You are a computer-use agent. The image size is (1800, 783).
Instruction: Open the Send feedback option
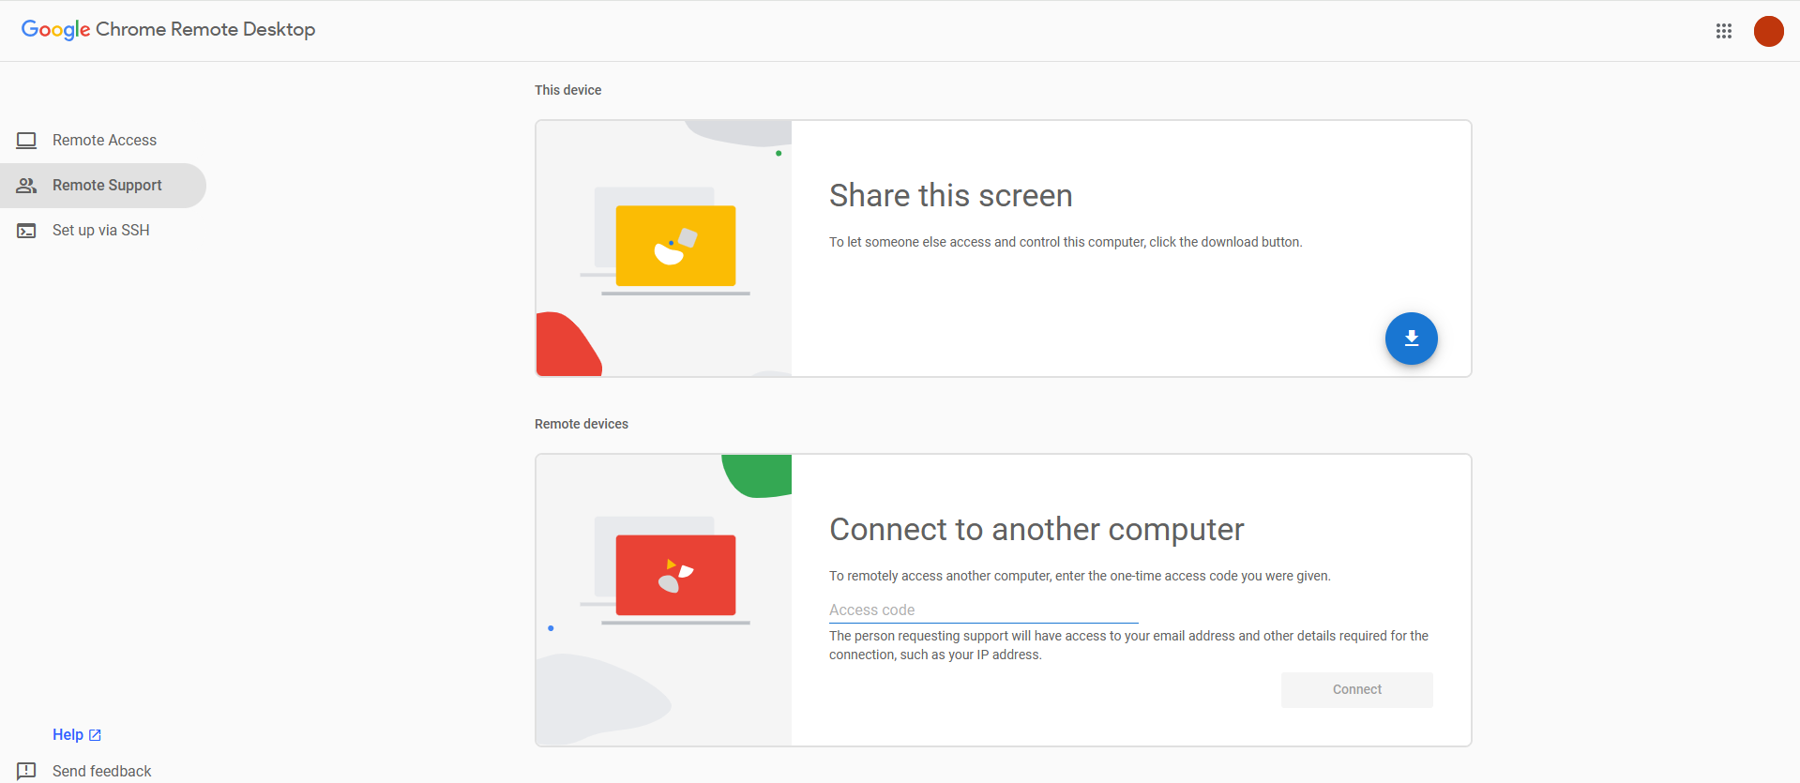(x=101, y=771)
